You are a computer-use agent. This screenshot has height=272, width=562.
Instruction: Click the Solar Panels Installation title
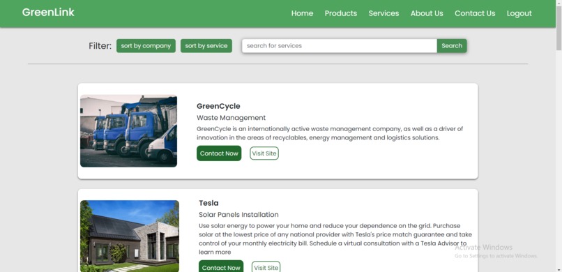point(238,215)
